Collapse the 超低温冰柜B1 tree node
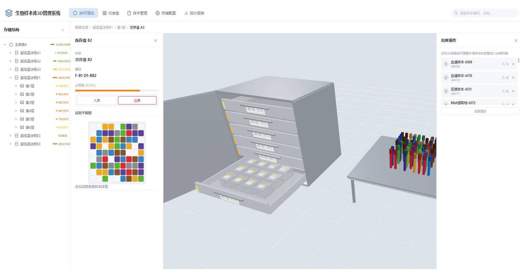Screen dimensions: 524x279 11,78
